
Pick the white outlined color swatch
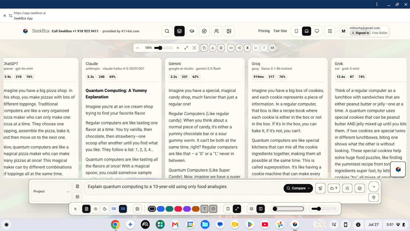tap(152, 209)
